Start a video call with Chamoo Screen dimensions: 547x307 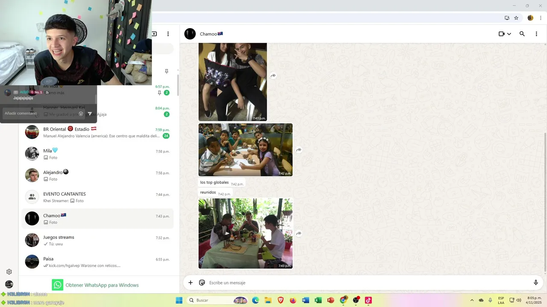[x=502, y=34]
